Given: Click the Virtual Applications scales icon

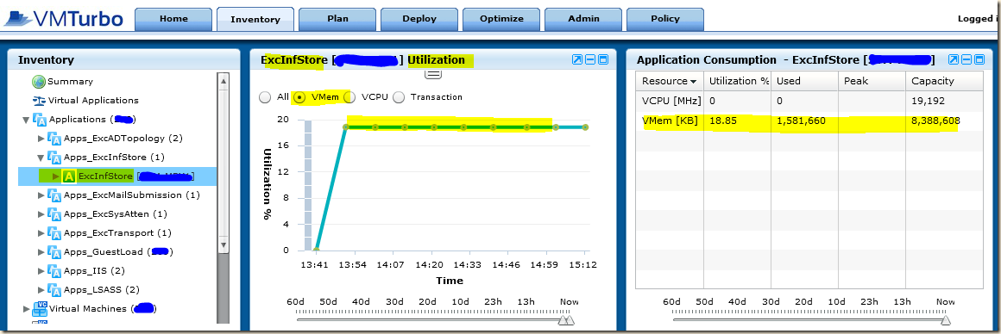Looking at the screenshot, I should click(39, 101).
